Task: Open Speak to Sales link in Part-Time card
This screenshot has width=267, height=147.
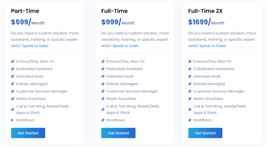Action: click(x=35, y=46)
